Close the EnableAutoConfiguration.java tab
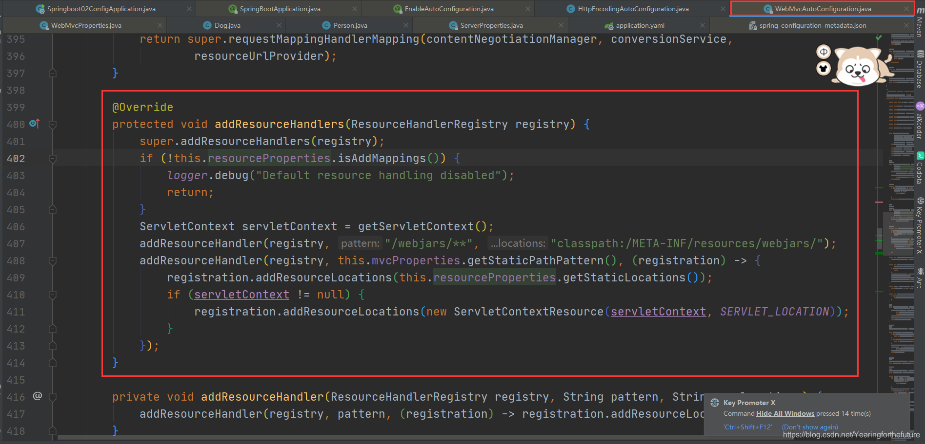925x444 pixels. (x=528, y=9)
